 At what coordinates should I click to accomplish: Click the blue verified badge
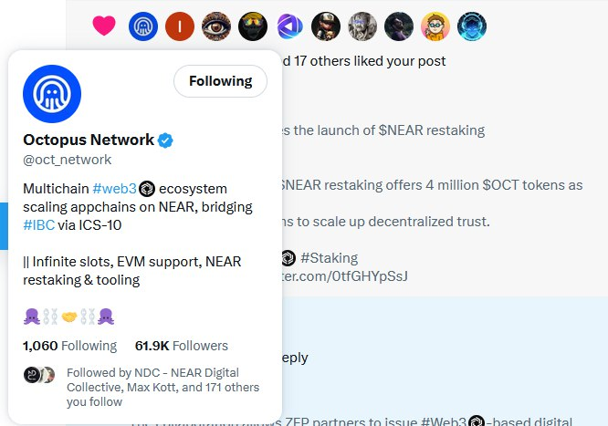pos(166,140)
